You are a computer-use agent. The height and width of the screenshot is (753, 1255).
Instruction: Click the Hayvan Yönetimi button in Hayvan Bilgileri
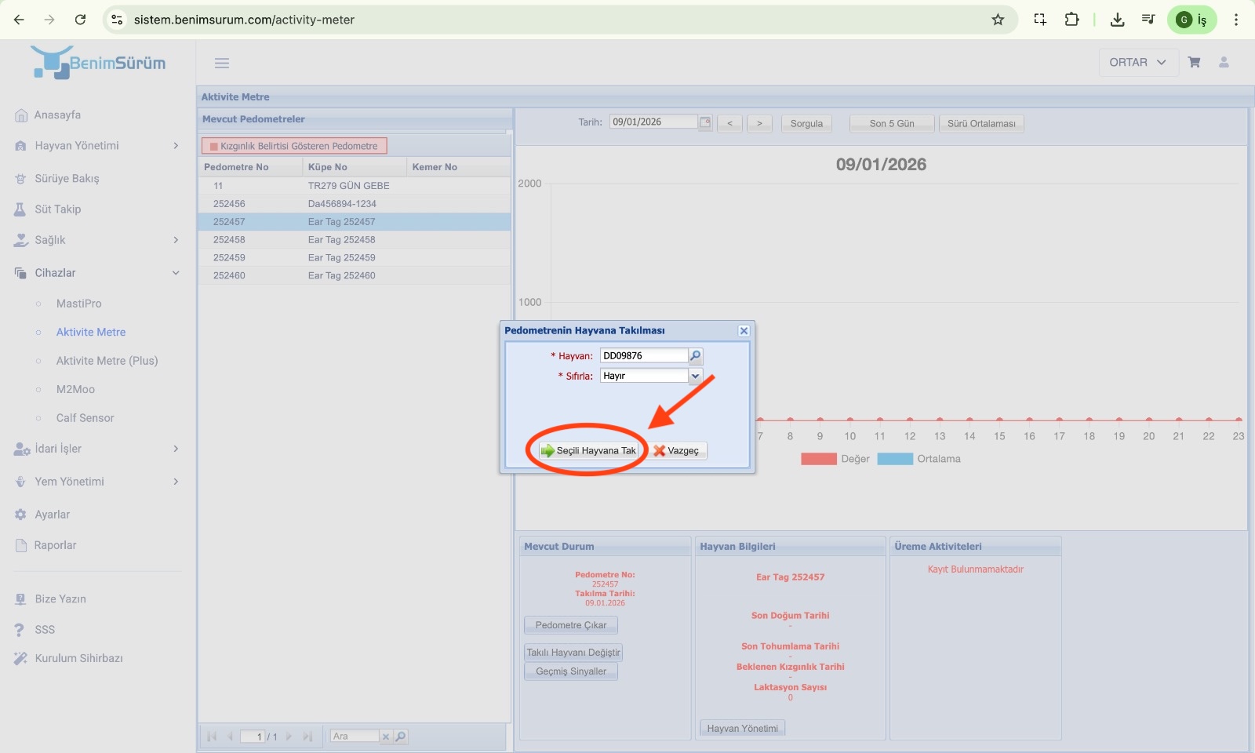(743, 729)
